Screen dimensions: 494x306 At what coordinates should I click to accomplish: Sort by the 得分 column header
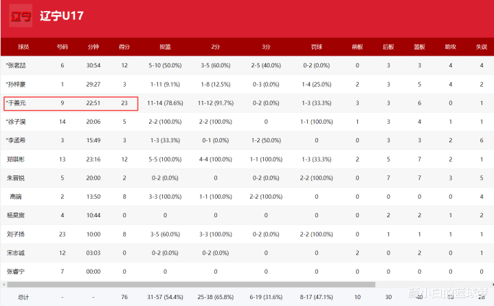click(124, 47)
